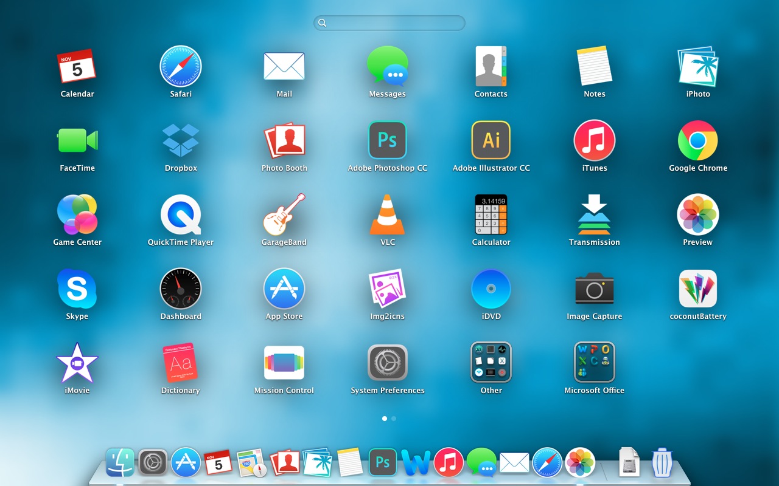Click the App Store Dock icon

(186, 463)
